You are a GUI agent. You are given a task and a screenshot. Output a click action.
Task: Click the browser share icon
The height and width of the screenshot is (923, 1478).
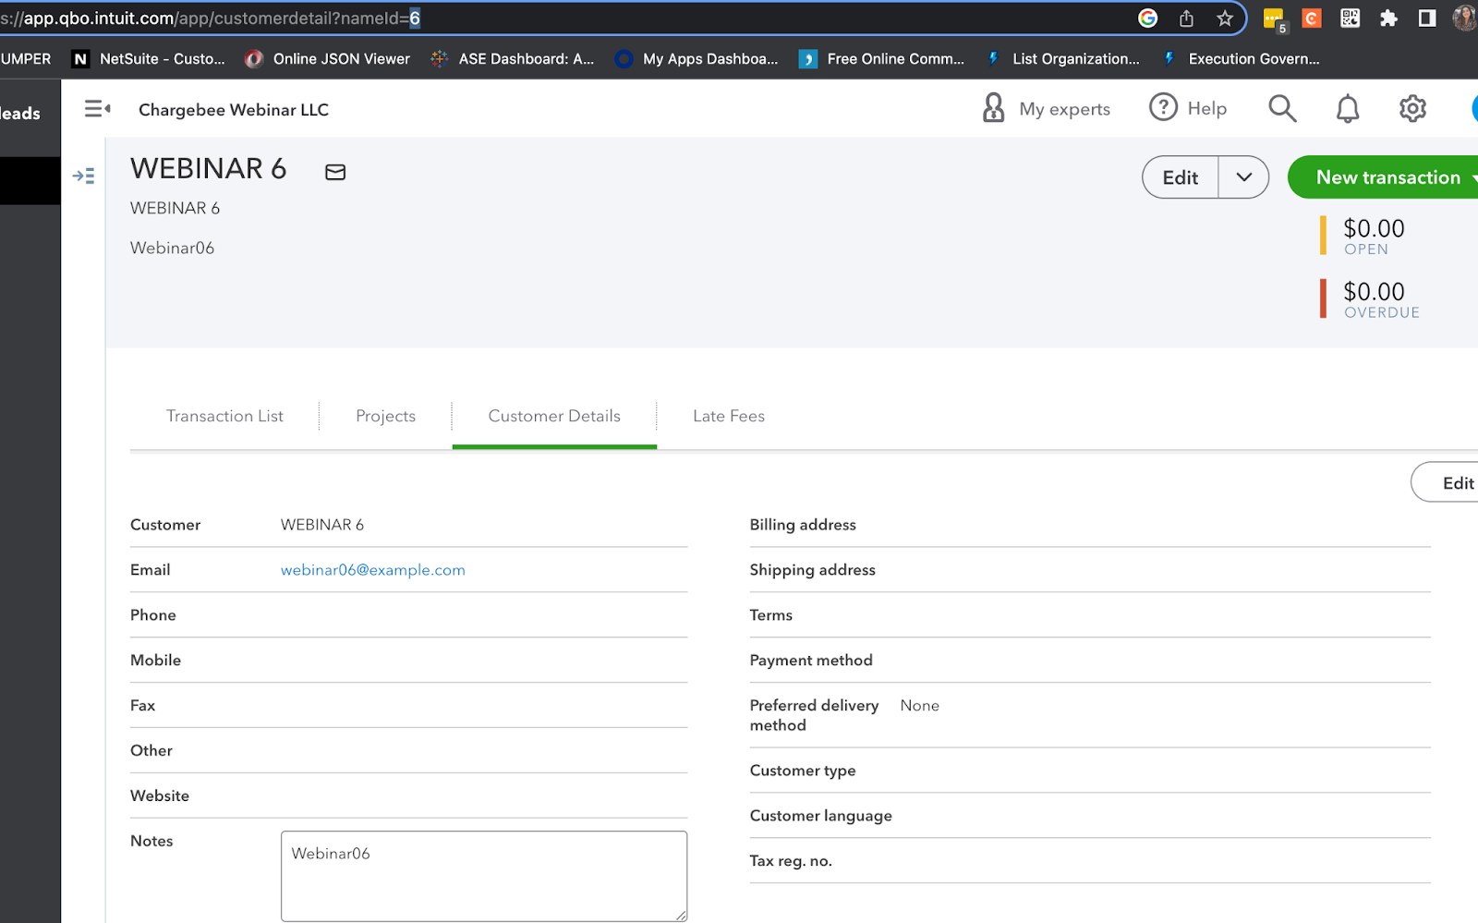point(1187,18)
